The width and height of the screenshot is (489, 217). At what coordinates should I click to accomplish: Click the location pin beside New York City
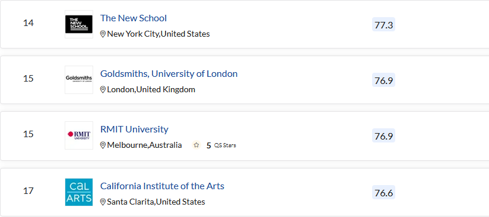tap(103, 34)
